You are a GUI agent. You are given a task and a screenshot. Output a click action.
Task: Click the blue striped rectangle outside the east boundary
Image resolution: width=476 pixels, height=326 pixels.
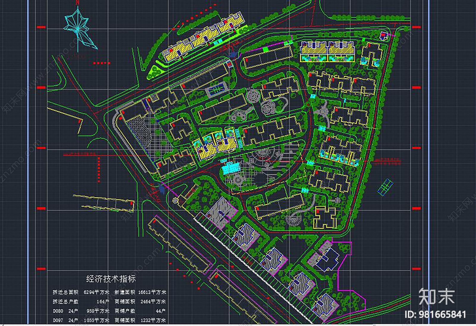(386, 186)
